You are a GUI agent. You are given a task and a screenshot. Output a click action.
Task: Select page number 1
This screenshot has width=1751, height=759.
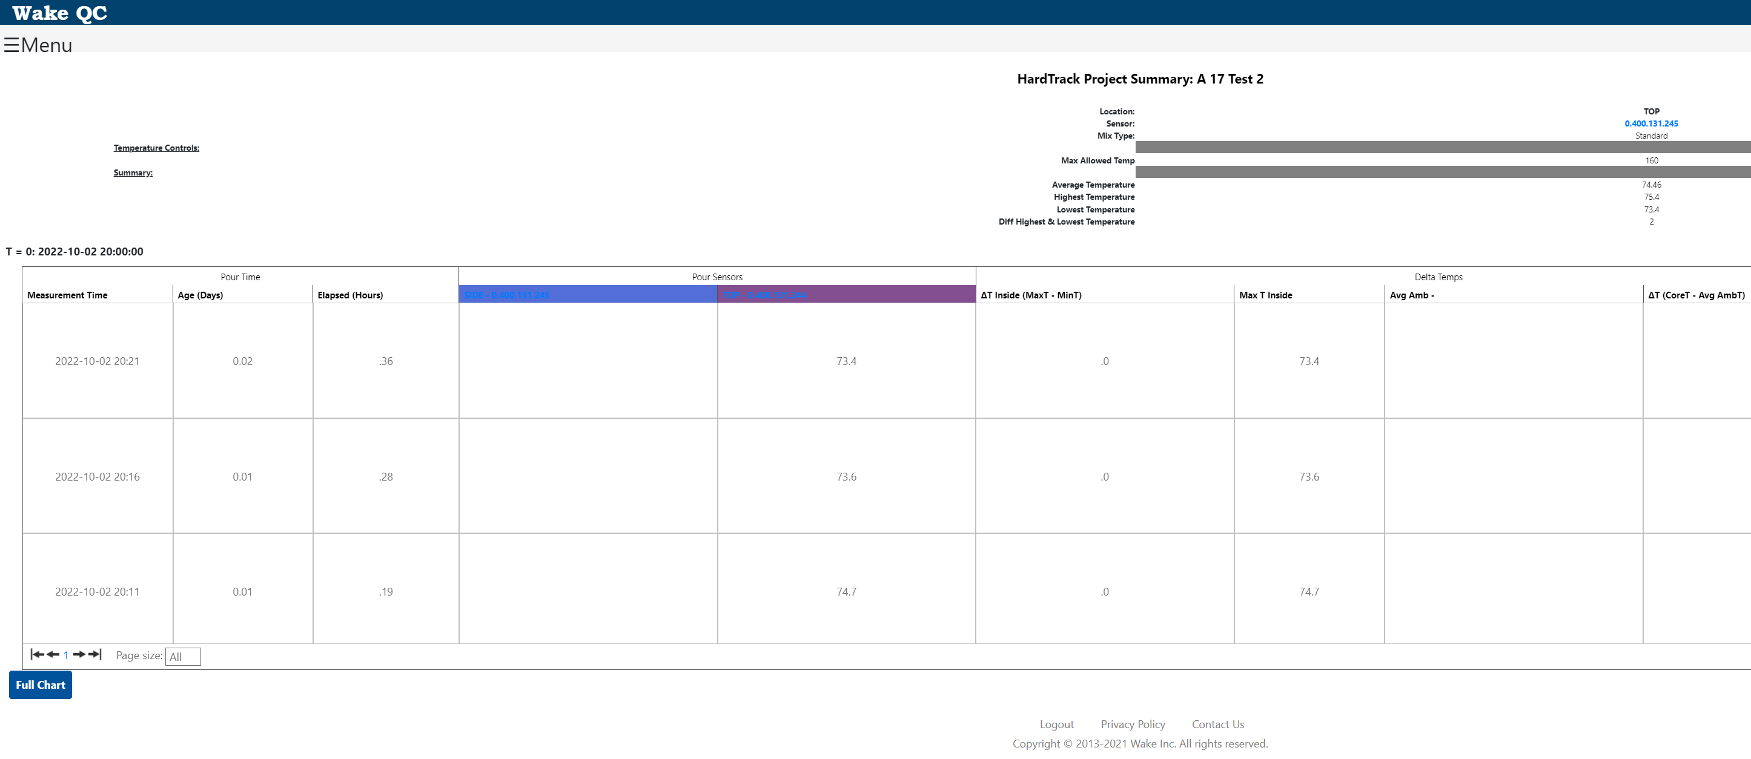coord(66,655)
